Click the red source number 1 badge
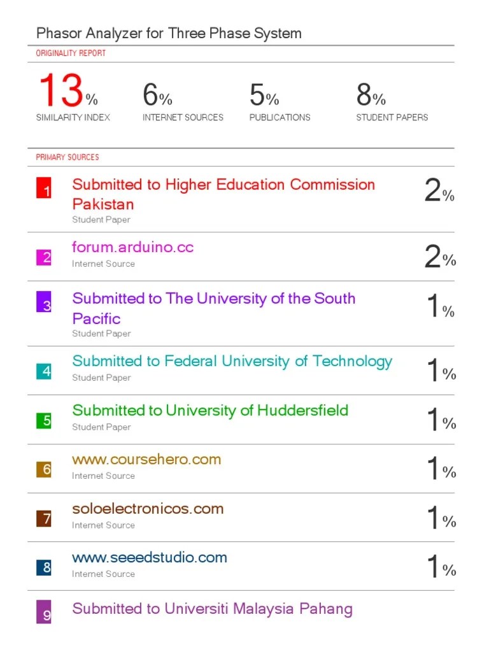489x652 pixels. (x=43, y=188)
